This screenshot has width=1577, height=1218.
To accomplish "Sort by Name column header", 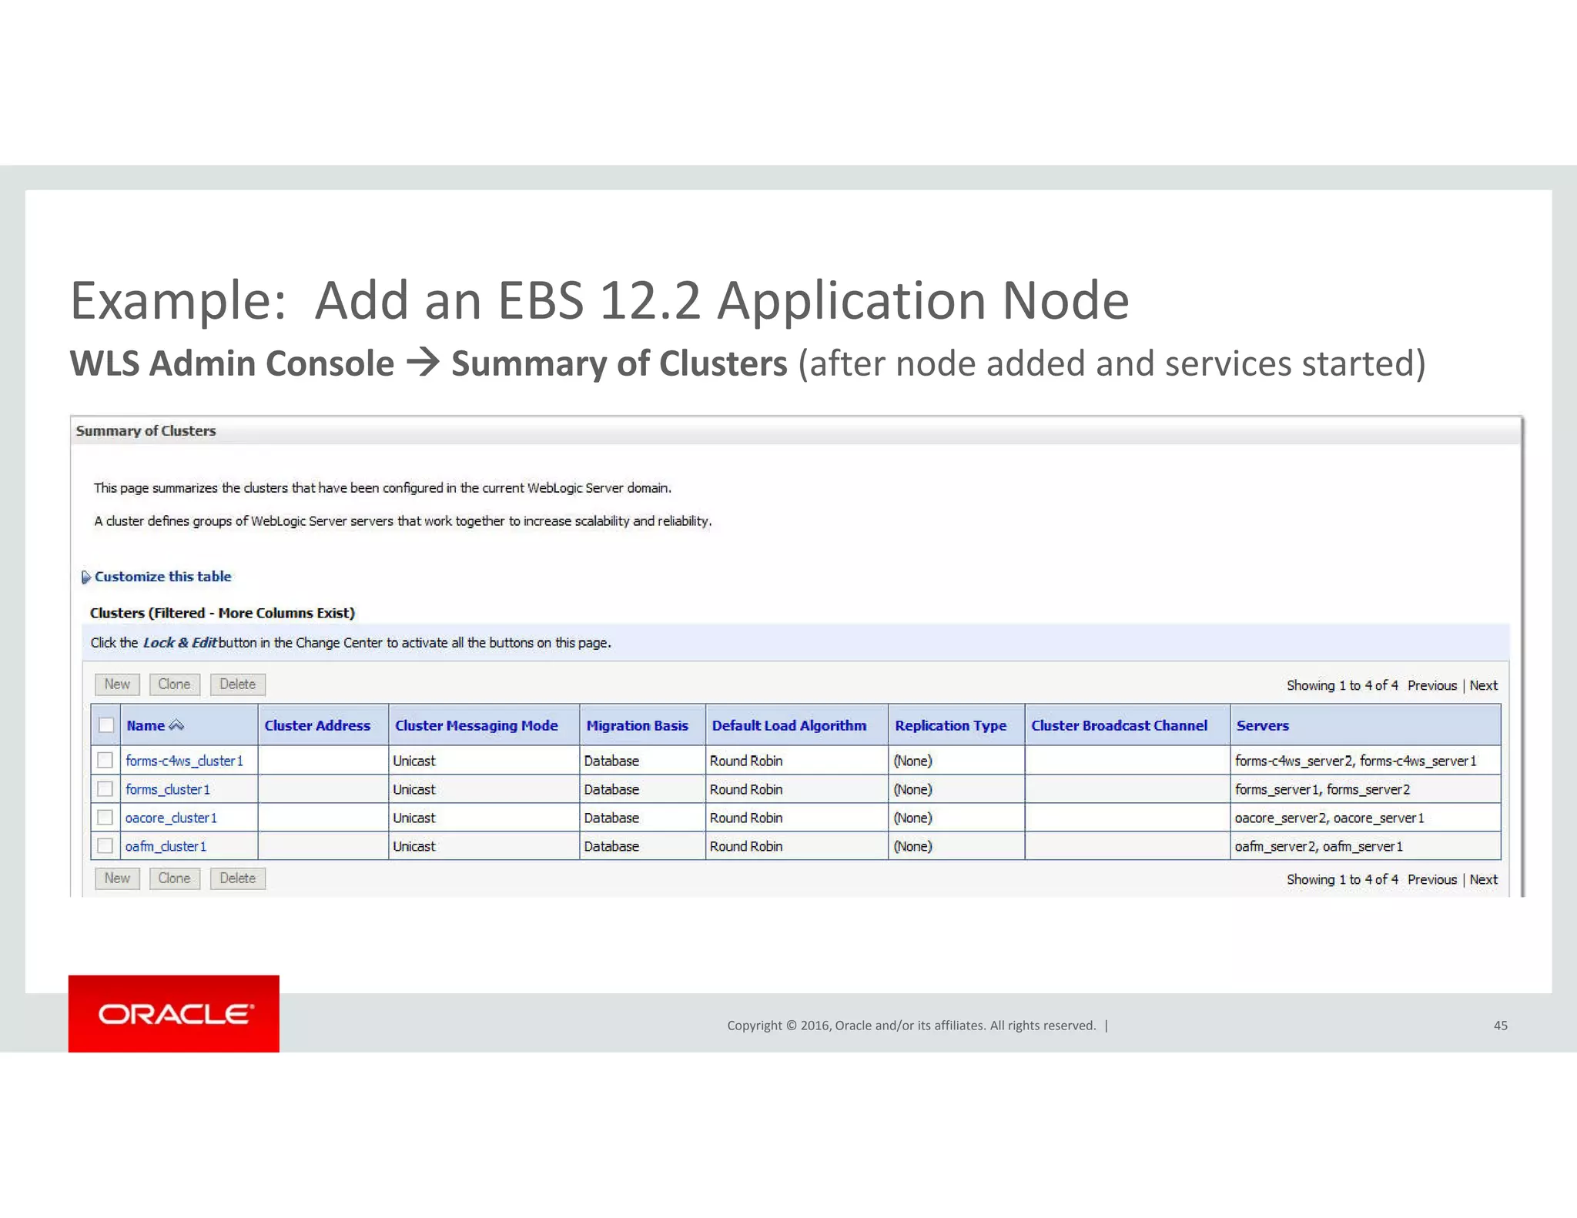I will 146,725.
